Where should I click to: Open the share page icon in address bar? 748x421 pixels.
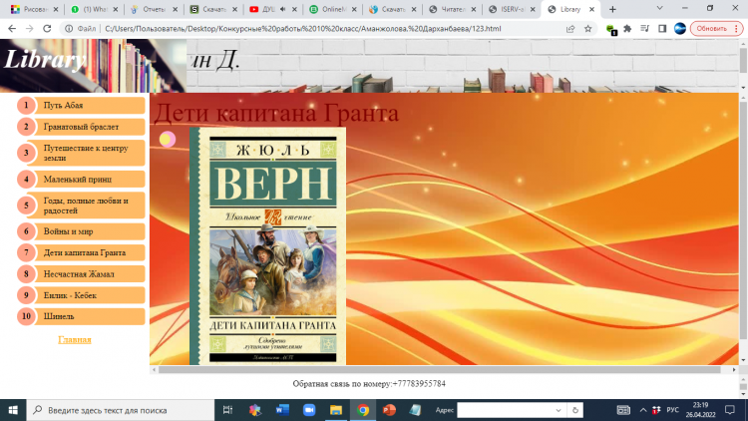pos(569,29)
